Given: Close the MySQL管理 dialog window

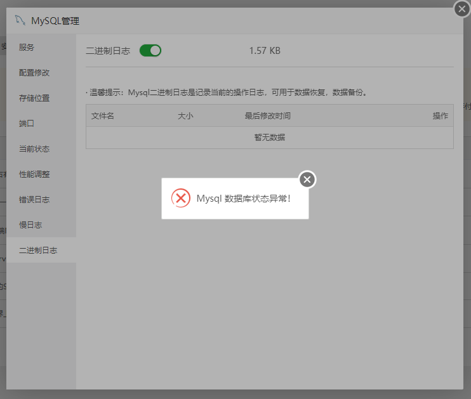Looking at the screenshot, I should click(462, 10).
